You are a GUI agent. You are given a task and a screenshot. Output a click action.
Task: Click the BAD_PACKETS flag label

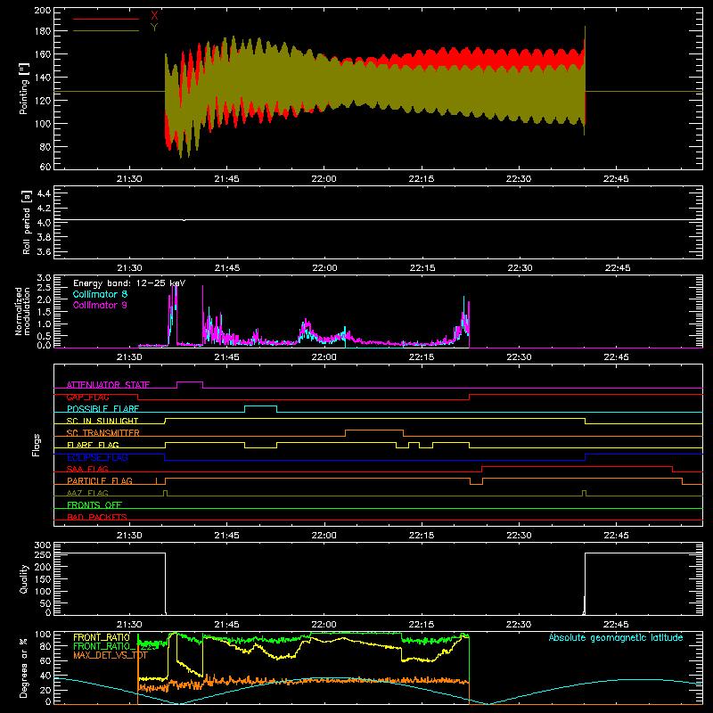(x=97, y=517)
